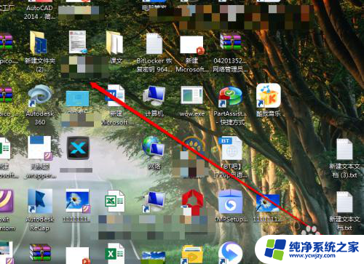Open the 【BT吧】720p torrent file

tap(230, 148)
